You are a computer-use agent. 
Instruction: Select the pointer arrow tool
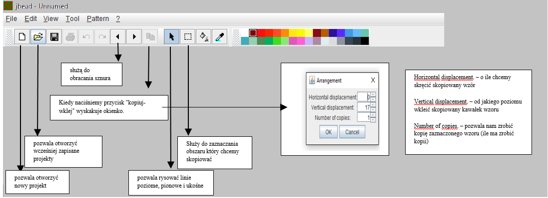[172, 36]
